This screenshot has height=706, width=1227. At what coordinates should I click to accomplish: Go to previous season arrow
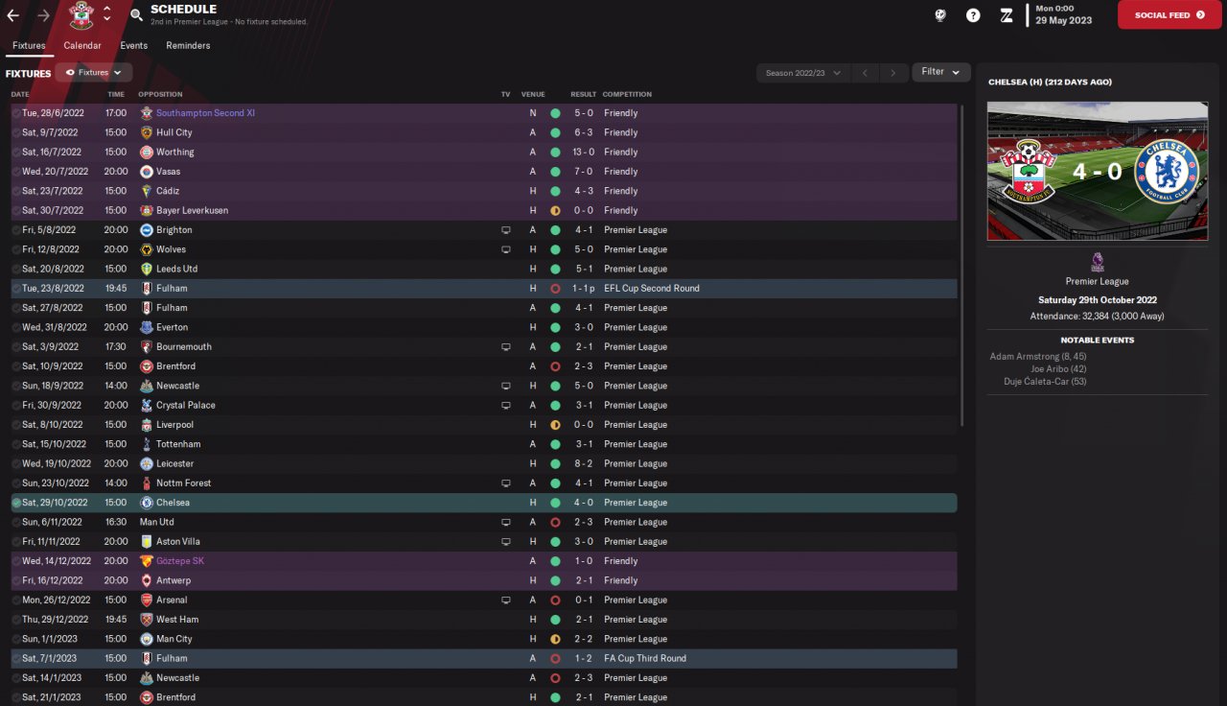tap(864, 73)
